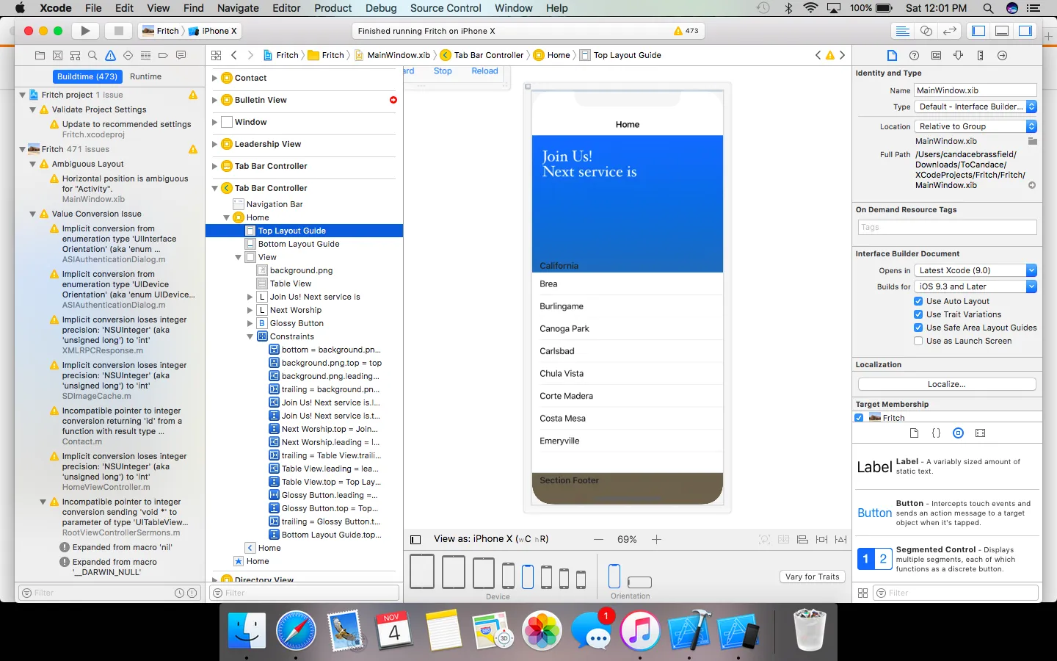Viewport: 1057px width, 661px height.
Task: Show the Version editor
Action: 950,31
